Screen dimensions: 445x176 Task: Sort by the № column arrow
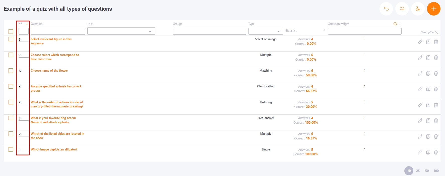[27, 24]
